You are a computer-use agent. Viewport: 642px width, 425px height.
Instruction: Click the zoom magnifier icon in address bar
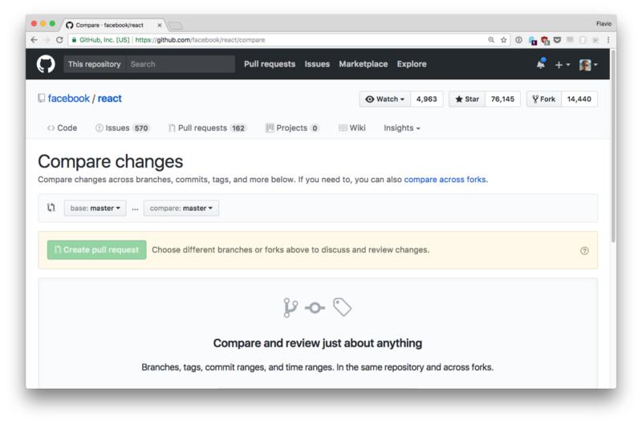(x=491, y=39)
